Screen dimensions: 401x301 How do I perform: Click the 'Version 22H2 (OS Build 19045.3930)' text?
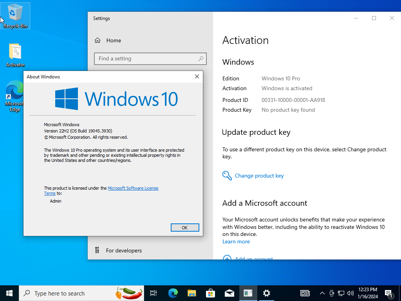tap(78, 131)
